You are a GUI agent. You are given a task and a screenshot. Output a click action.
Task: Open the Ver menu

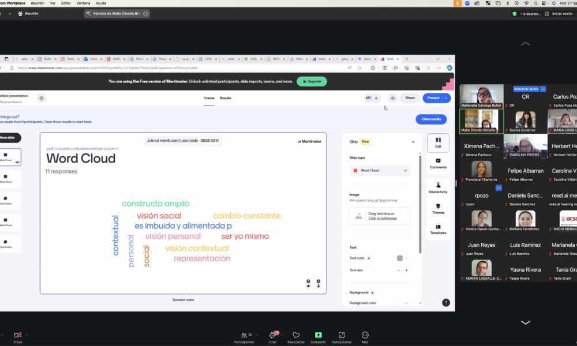click(53, 3)
